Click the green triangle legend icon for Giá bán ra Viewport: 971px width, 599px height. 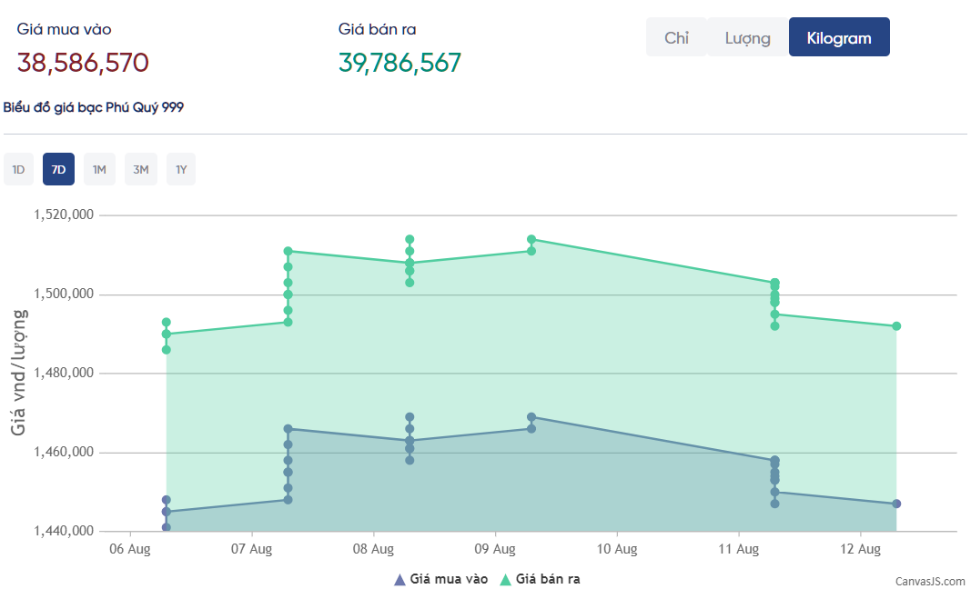pos(505,580)
